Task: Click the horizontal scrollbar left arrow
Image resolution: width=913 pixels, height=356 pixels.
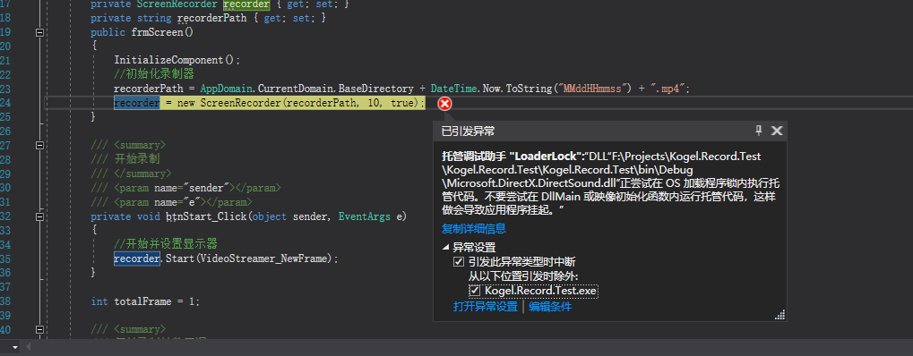Action: coord(27,348)
